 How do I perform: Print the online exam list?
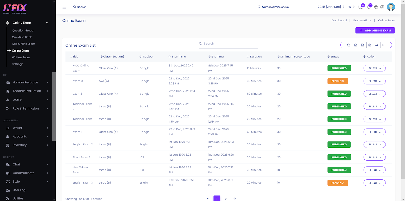point(377,45)
